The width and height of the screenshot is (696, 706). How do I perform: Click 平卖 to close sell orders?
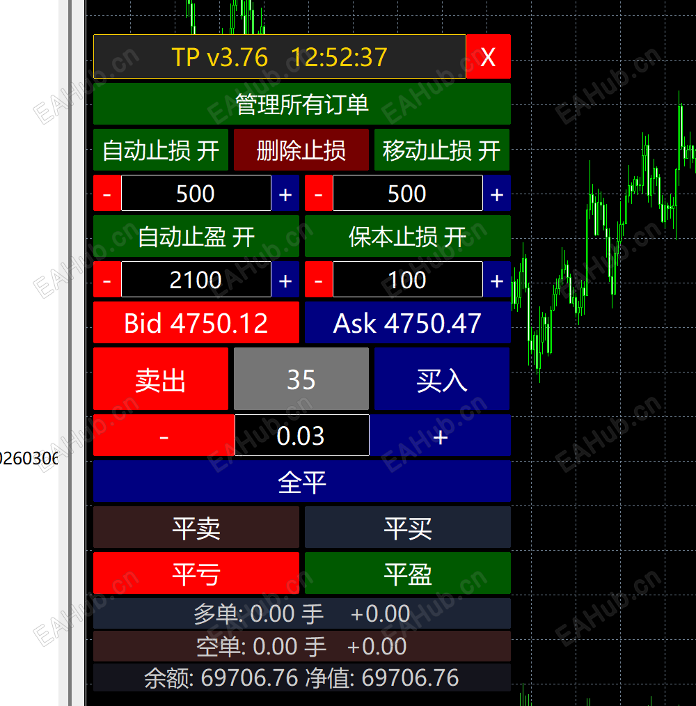196,527
